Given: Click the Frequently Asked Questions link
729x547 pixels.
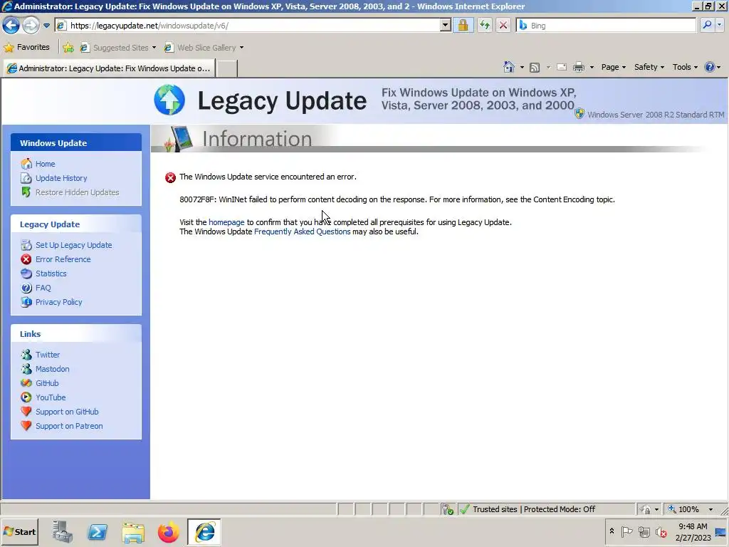Looking at the screenshot, I should coord(302,231).
